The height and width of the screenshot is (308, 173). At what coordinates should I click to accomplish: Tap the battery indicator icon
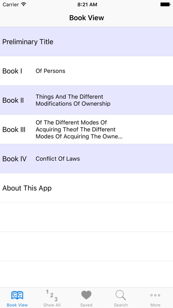[x=165, y=5]
